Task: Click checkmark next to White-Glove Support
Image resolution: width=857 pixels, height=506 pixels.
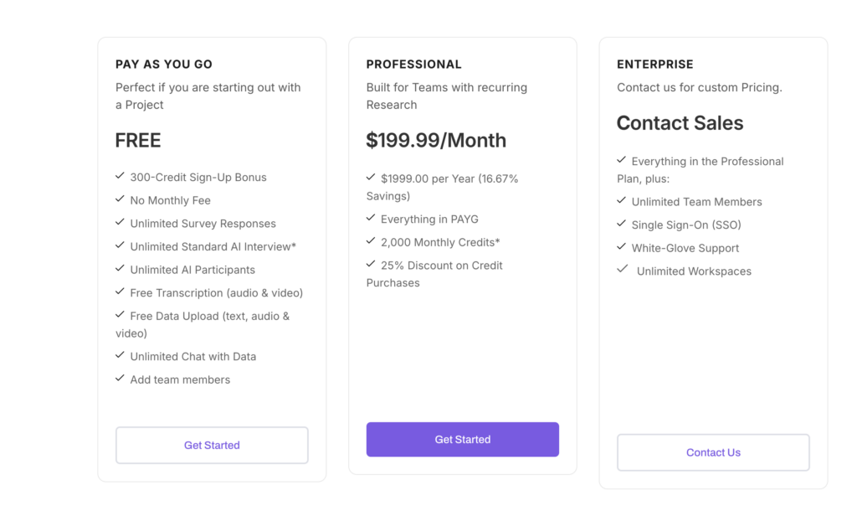Action: point(622,246)
